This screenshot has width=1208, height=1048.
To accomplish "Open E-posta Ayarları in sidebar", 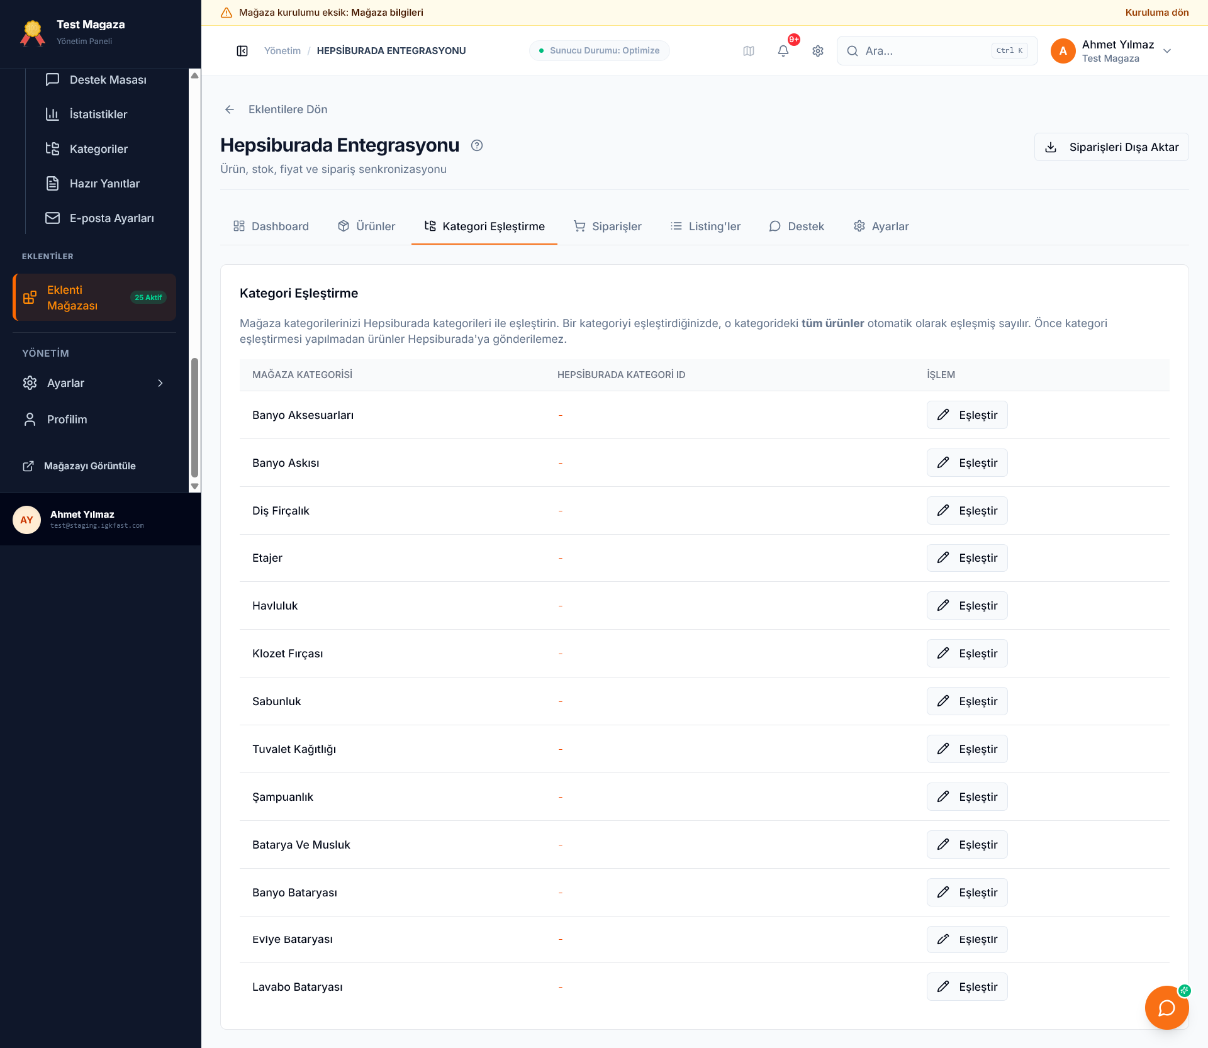I will click(x=101, y=218).
